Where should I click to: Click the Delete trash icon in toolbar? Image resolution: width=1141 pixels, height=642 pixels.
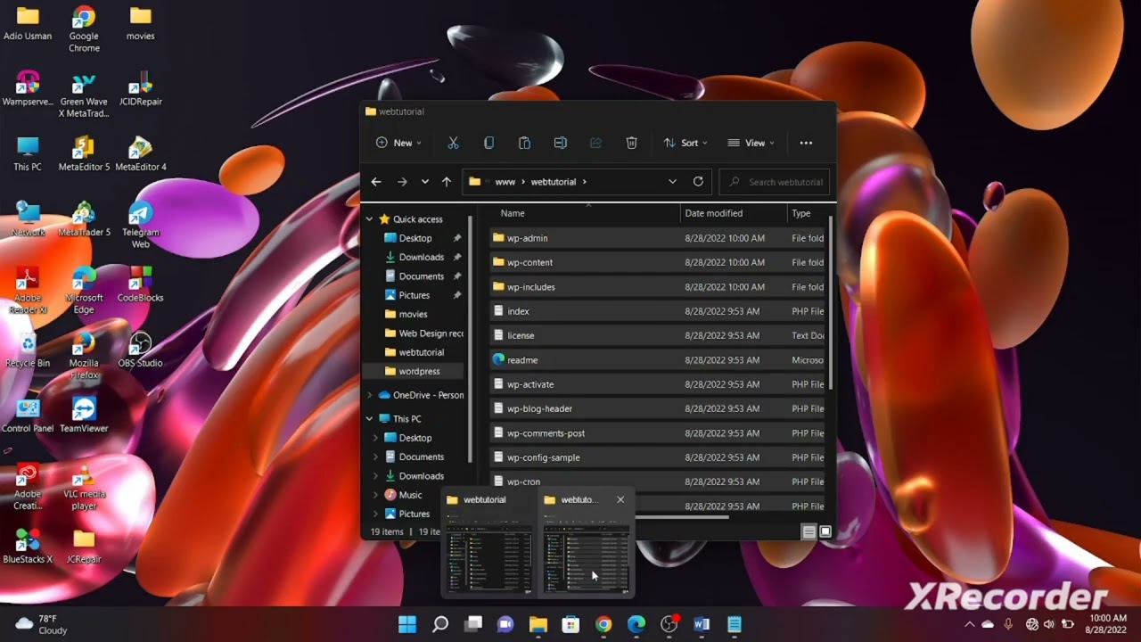click(x=631, y=143)
